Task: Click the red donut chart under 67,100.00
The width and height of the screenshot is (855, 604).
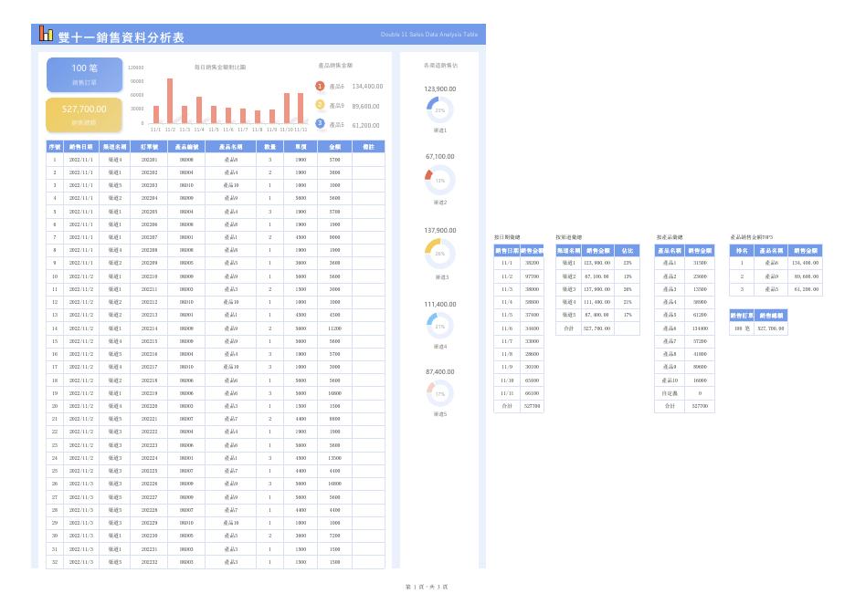Action: 439,181
